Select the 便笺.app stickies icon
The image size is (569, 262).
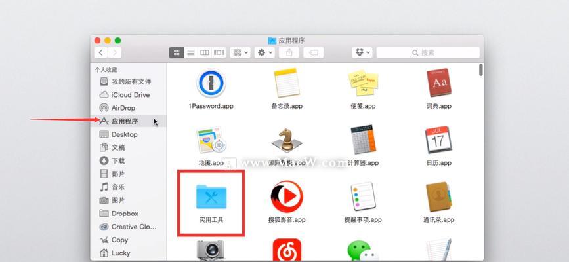pos(363,83)
